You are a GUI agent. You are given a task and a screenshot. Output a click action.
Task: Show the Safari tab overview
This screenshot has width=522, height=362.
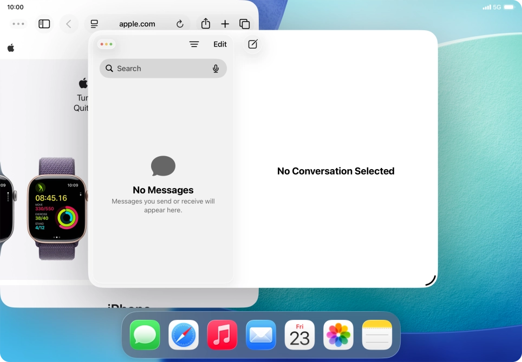(244, 24)
